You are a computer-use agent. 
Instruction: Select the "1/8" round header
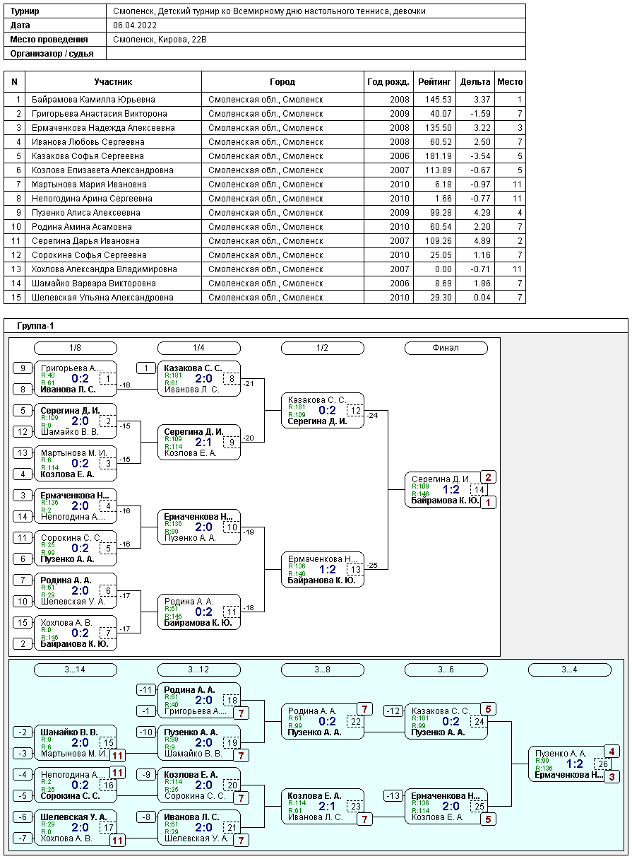coord(76,348)
